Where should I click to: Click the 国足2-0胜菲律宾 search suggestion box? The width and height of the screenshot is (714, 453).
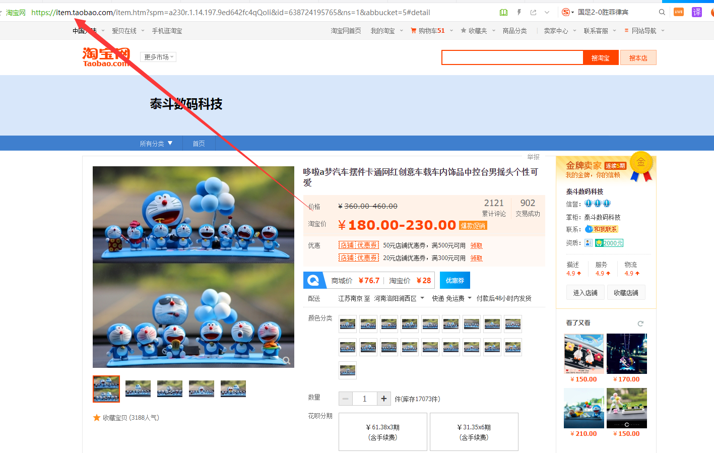[x=603, y=12]
